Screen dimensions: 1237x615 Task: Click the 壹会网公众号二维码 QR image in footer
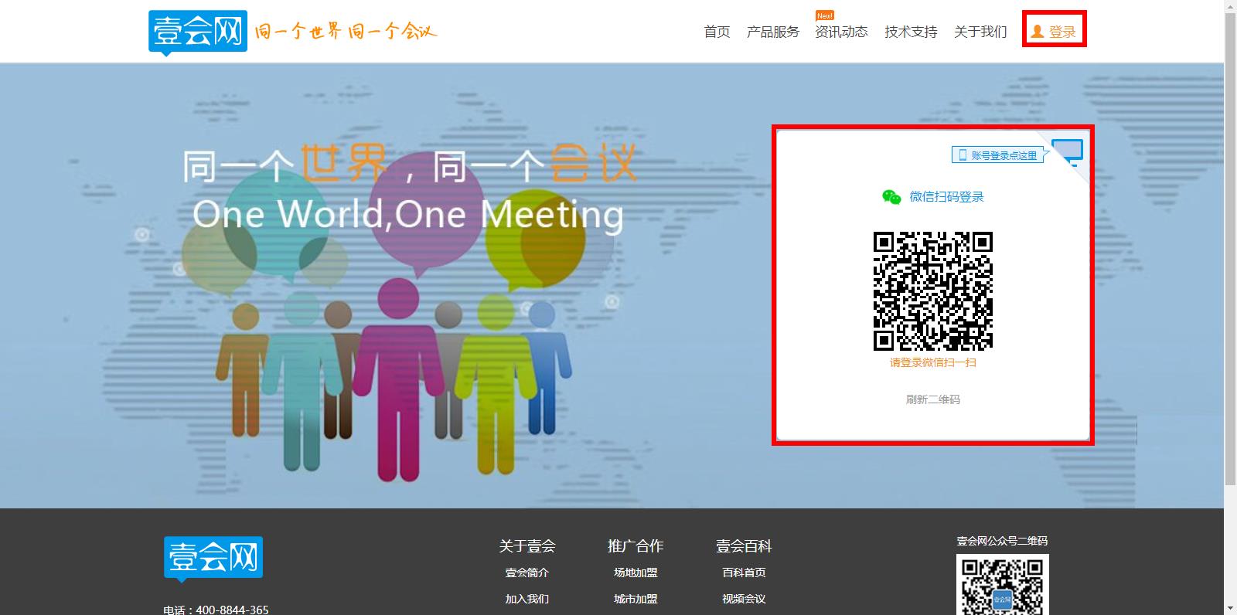tap(1003, 585)
